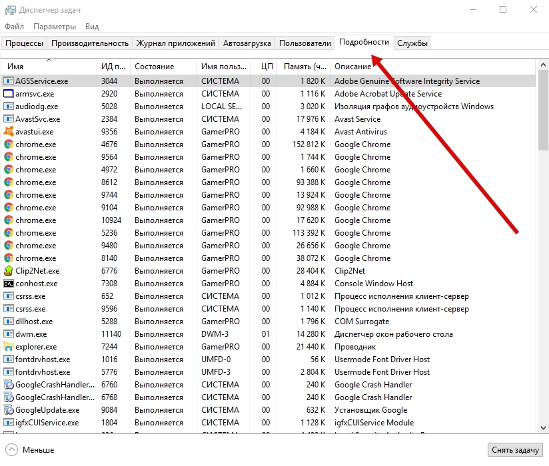Click Установщик Google description
Viewport: 549px width, 466px height.
(371, 409)
